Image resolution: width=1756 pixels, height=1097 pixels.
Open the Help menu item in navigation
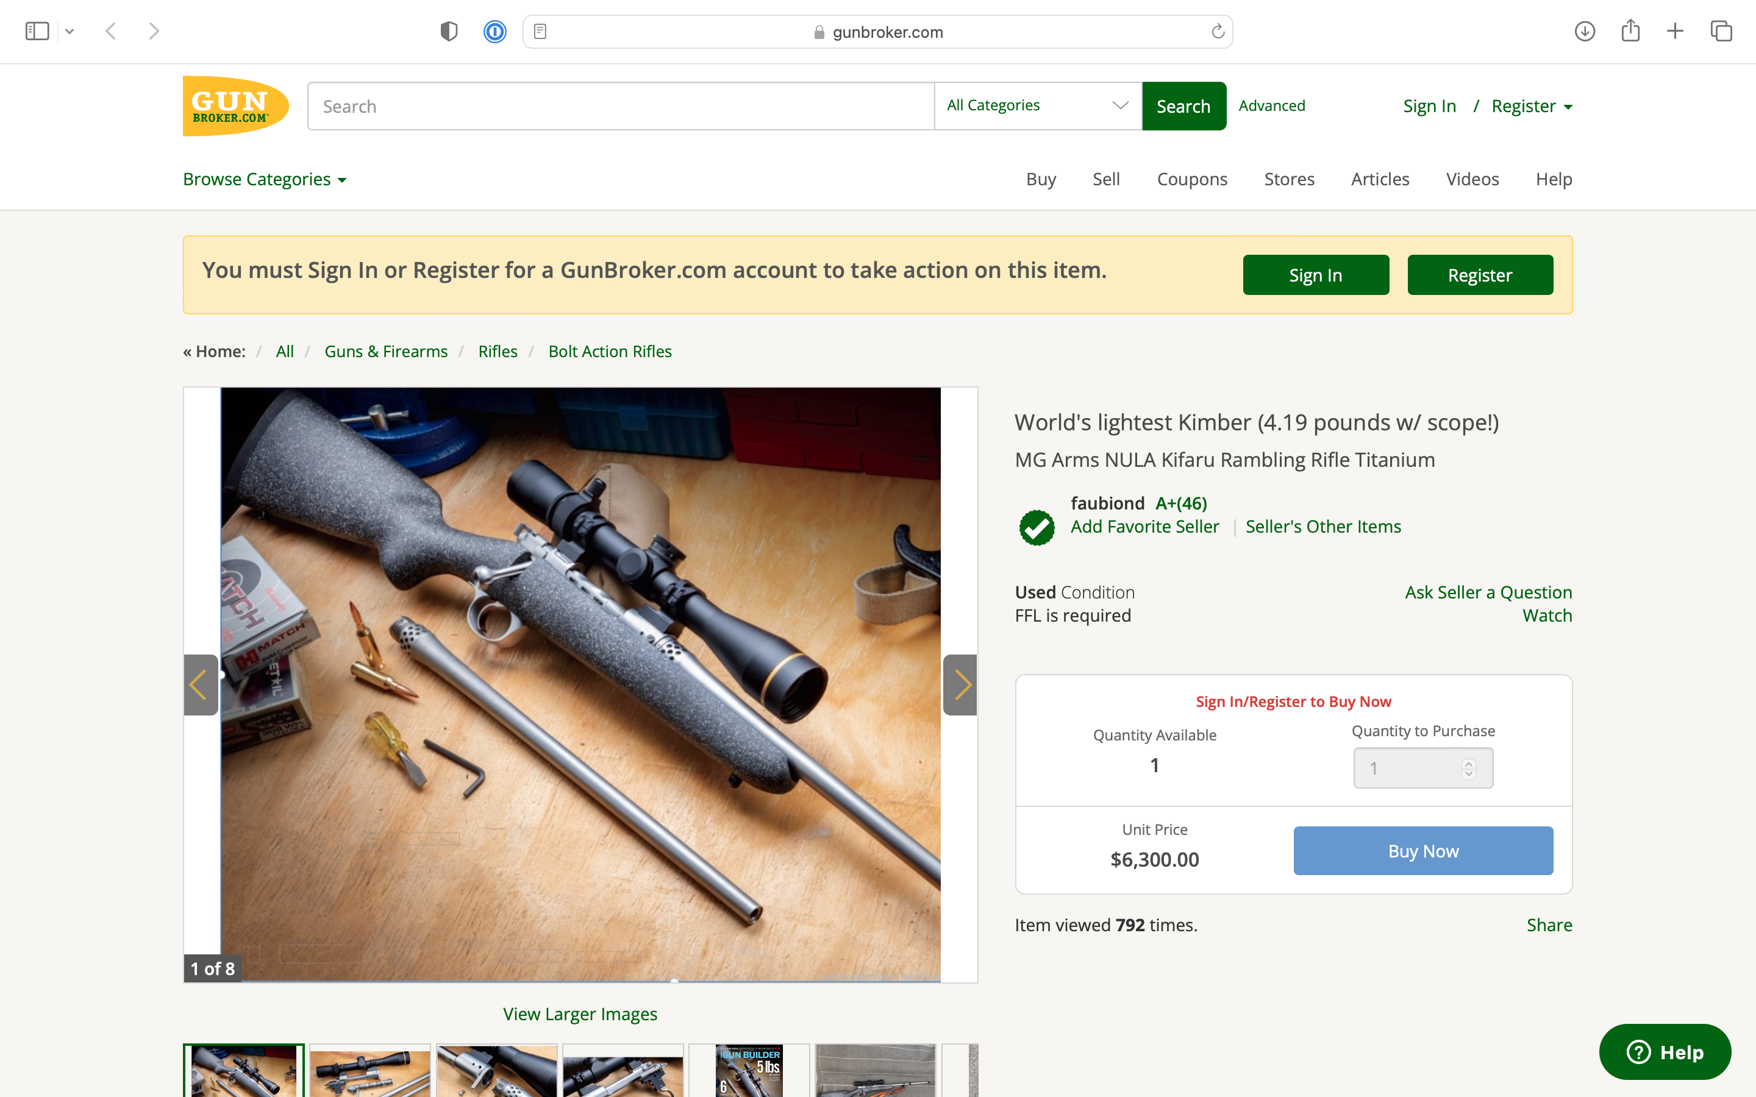coord(1554,179)
